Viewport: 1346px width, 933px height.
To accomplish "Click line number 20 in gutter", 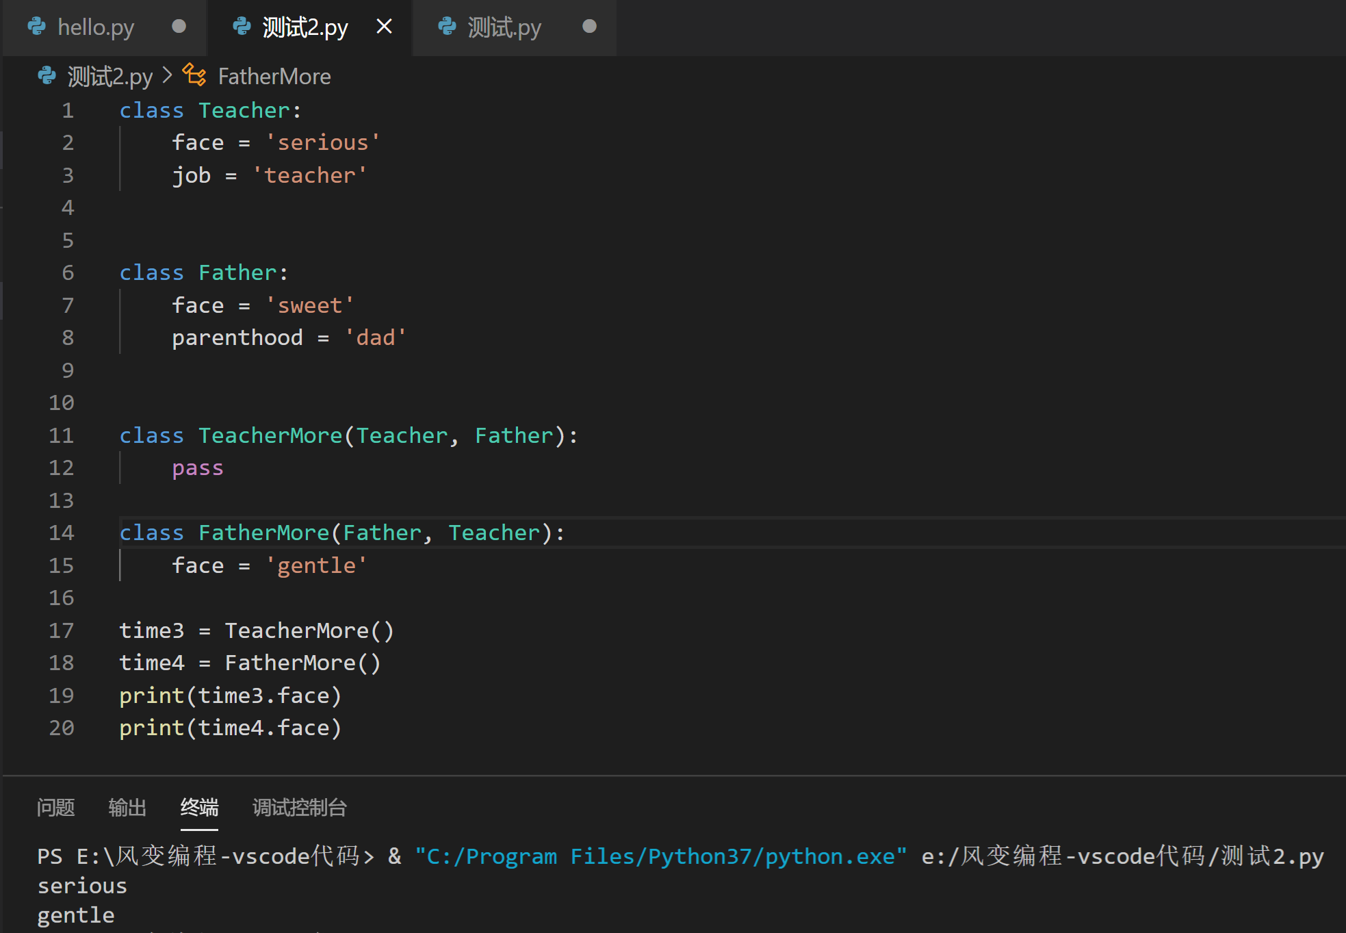I will click(x=61, y=728).
